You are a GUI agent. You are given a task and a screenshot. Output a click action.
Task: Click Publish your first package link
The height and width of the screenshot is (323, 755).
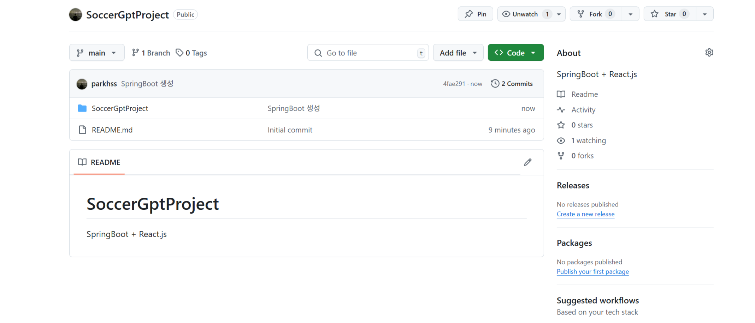[592, 271]
